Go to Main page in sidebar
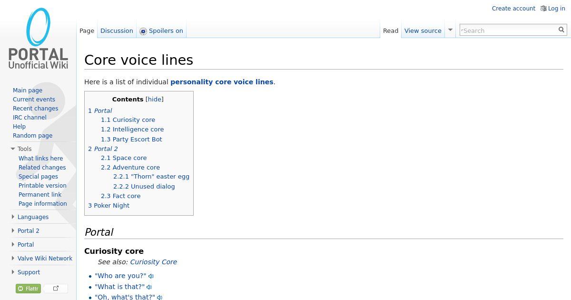The height and width of the screenshot is (300, 571). (28, 90)
